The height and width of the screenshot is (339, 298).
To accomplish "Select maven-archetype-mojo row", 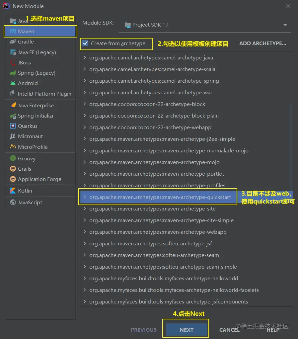I will pyautogui.click(x=186, y=162).
